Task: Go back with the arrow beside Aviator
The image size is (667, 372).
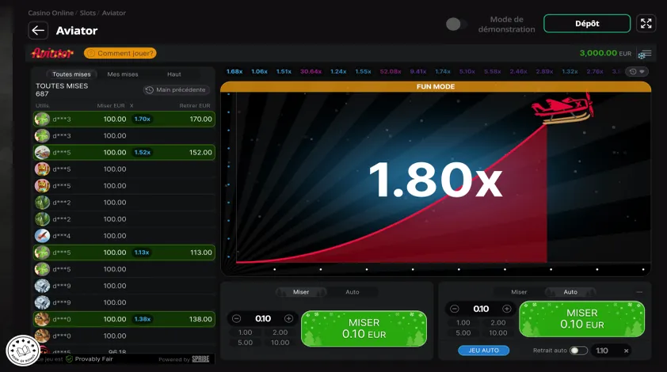Action: click(x=38, y=31)
